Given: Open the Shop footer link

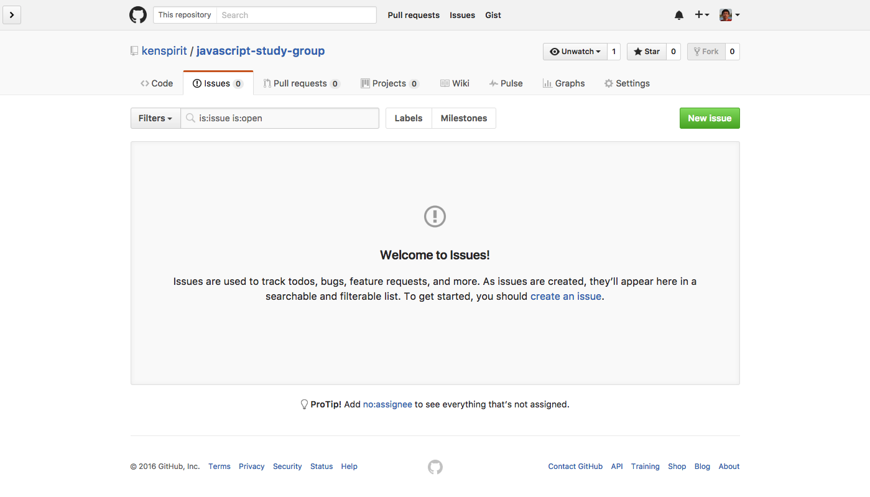Looking at the screenshot, I should pyautogui.click(x=677, y=467).
